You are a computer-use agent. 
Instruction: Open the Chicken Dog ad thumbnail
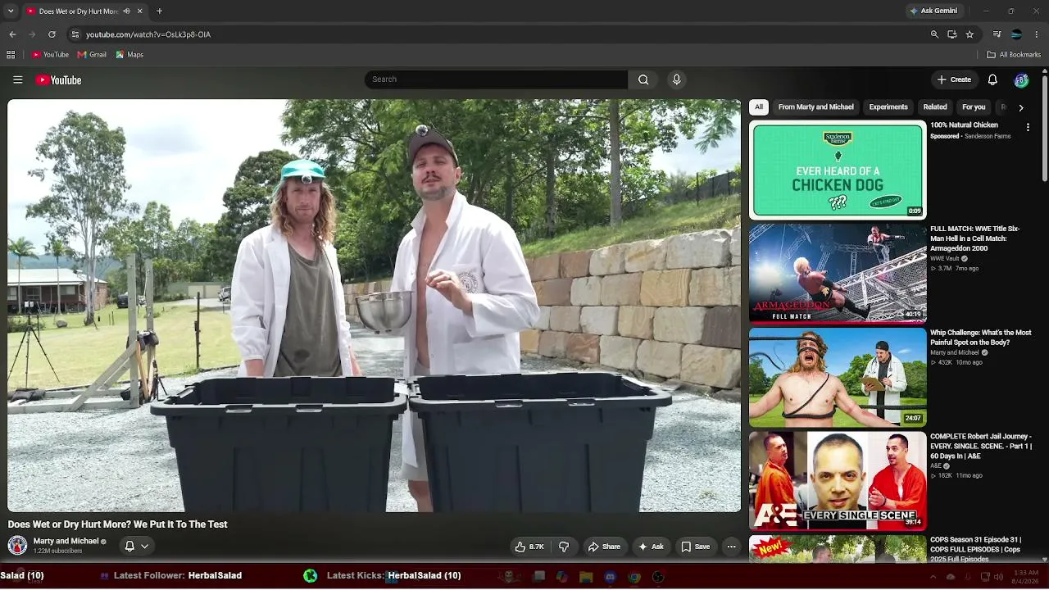point(838,170)
